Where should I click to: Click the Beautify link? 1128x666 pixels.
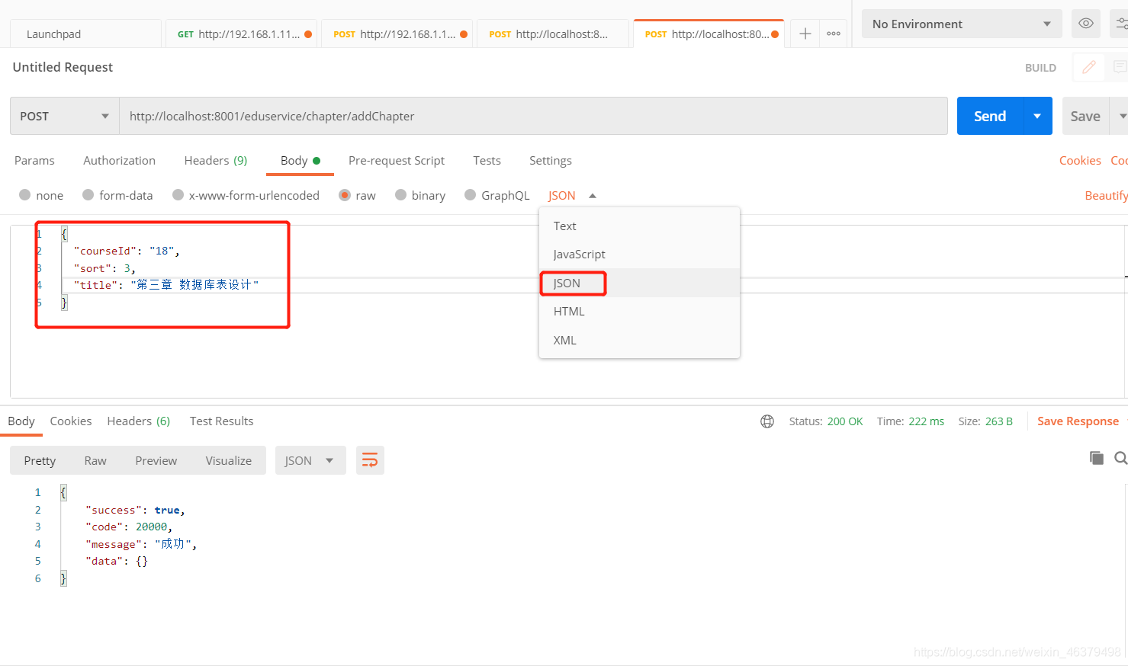(1106, 195)
